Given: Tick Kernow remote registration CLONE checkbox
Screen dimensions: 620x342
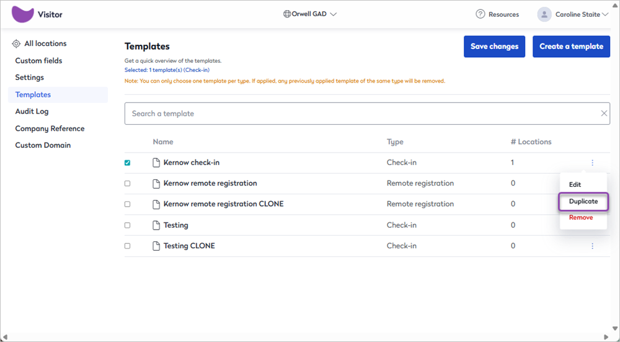Looking at the screenshot, I should point(127,204).
